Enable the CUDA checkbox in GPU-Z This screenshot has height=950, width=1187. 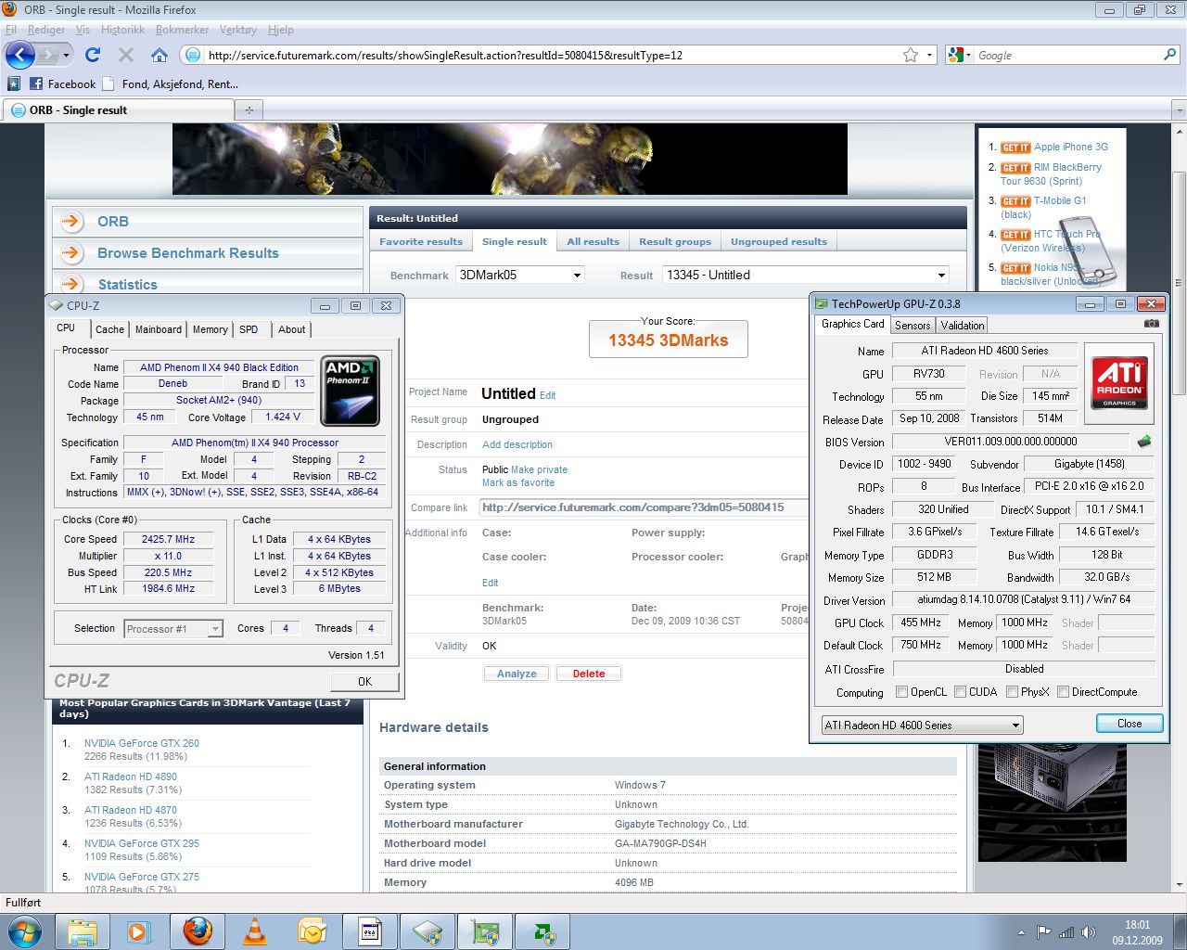pyautogui.click(x=961, y=692)
